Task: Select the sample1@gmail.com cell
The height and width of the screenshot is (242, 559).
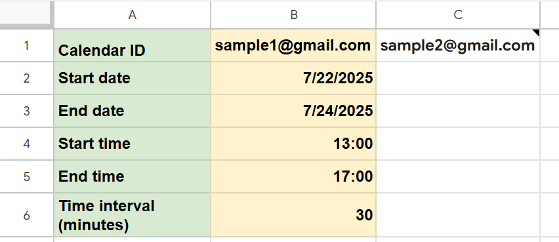Action: click(x=293, y=45)
